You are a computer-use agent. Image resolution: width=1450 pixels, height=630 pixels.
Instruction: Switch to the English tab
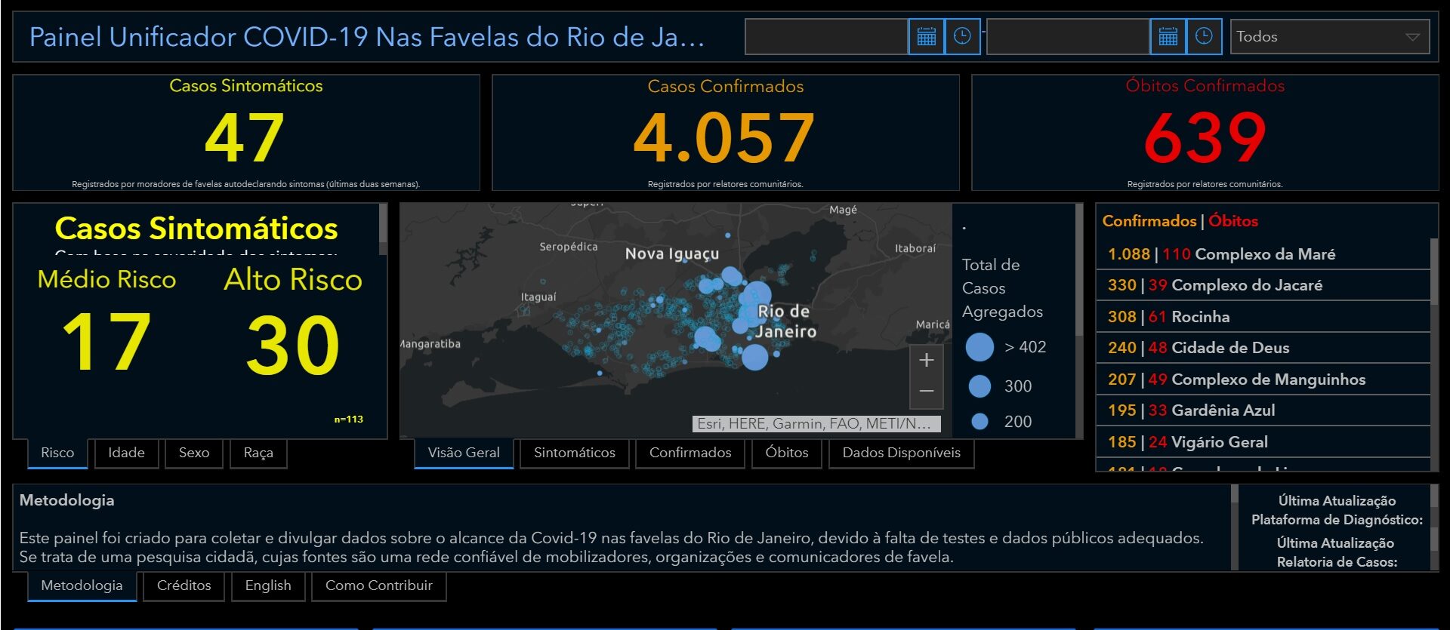pyautogui.click(x=268, y=585)
